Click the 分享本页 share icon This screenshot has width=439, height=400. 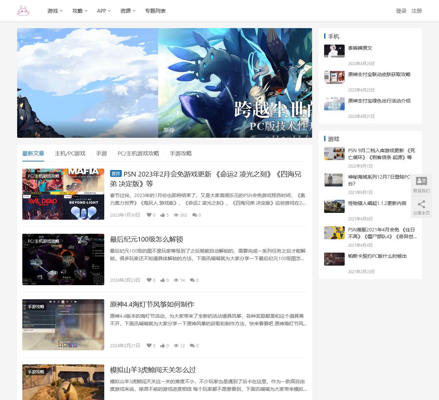421,205
